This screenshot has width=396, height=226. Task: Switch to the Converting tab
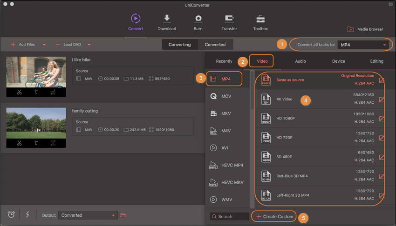coord(179,45)
